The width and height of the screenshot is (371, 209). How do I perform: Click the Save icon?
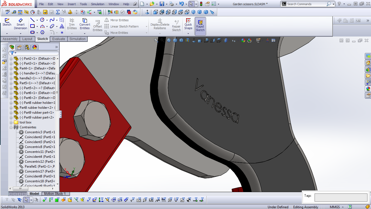(162, 4)
